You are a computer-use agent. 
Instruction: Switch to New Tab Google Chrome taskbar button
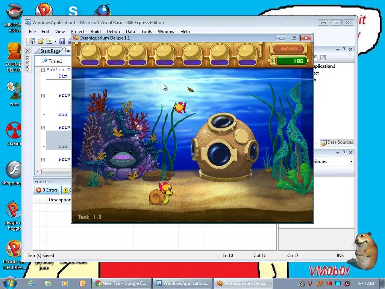click(x=121, y=283)
